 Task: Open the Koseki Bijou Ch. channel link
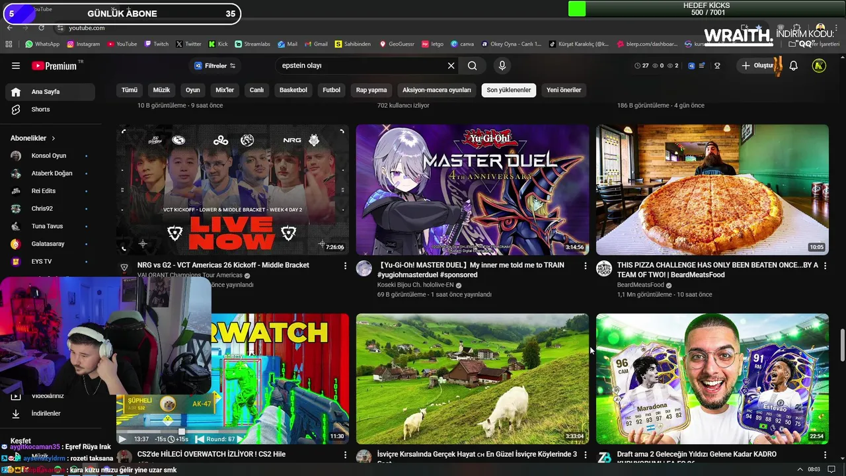[x=415, y=285]
